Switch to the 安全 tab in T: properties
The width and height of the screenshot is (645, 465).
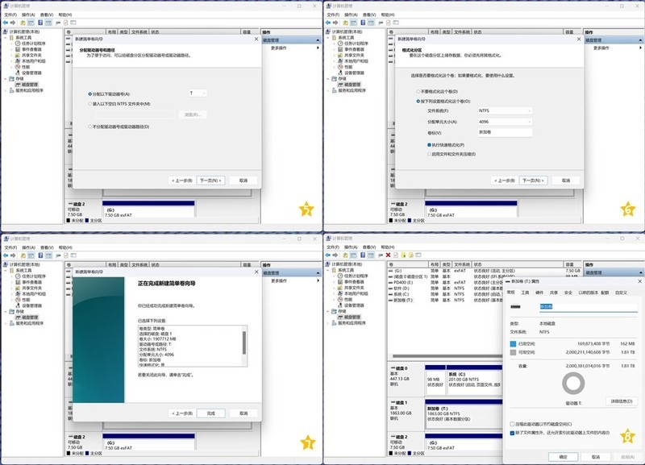pyautogui.click(x=568, y=293)
